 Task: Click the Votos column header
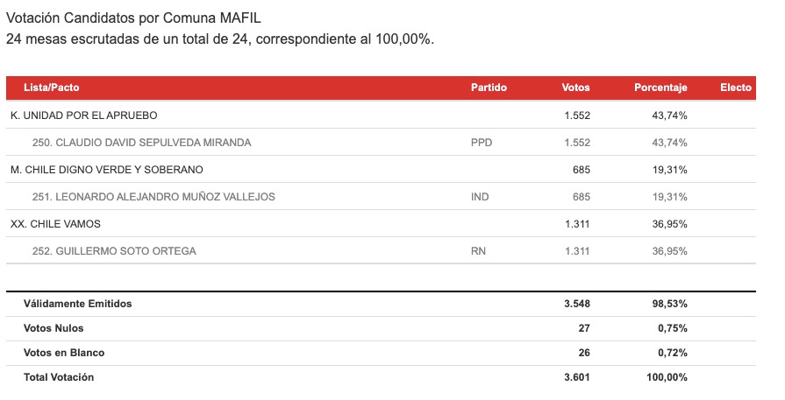pyautogui.click(x=575, y=88)
